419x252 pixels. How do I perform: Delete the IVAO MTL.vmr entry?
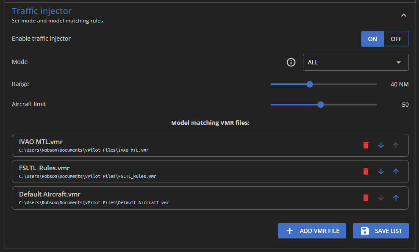pos(366,145)
